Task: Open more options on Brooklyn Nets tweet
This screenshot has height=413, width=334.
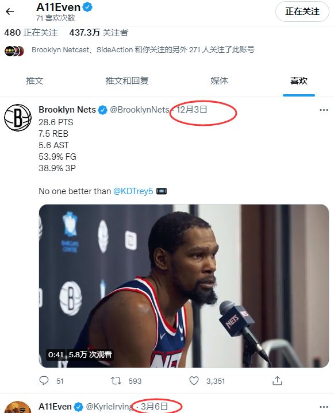Action: 324,110
